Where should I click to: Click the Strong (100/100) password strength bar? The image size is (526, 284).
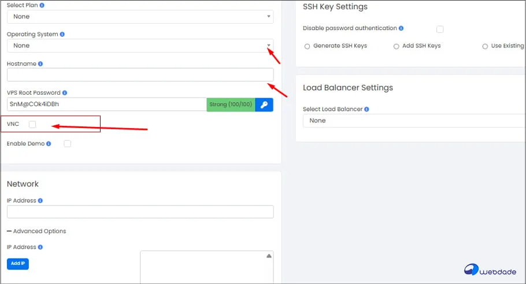(231, 104)
